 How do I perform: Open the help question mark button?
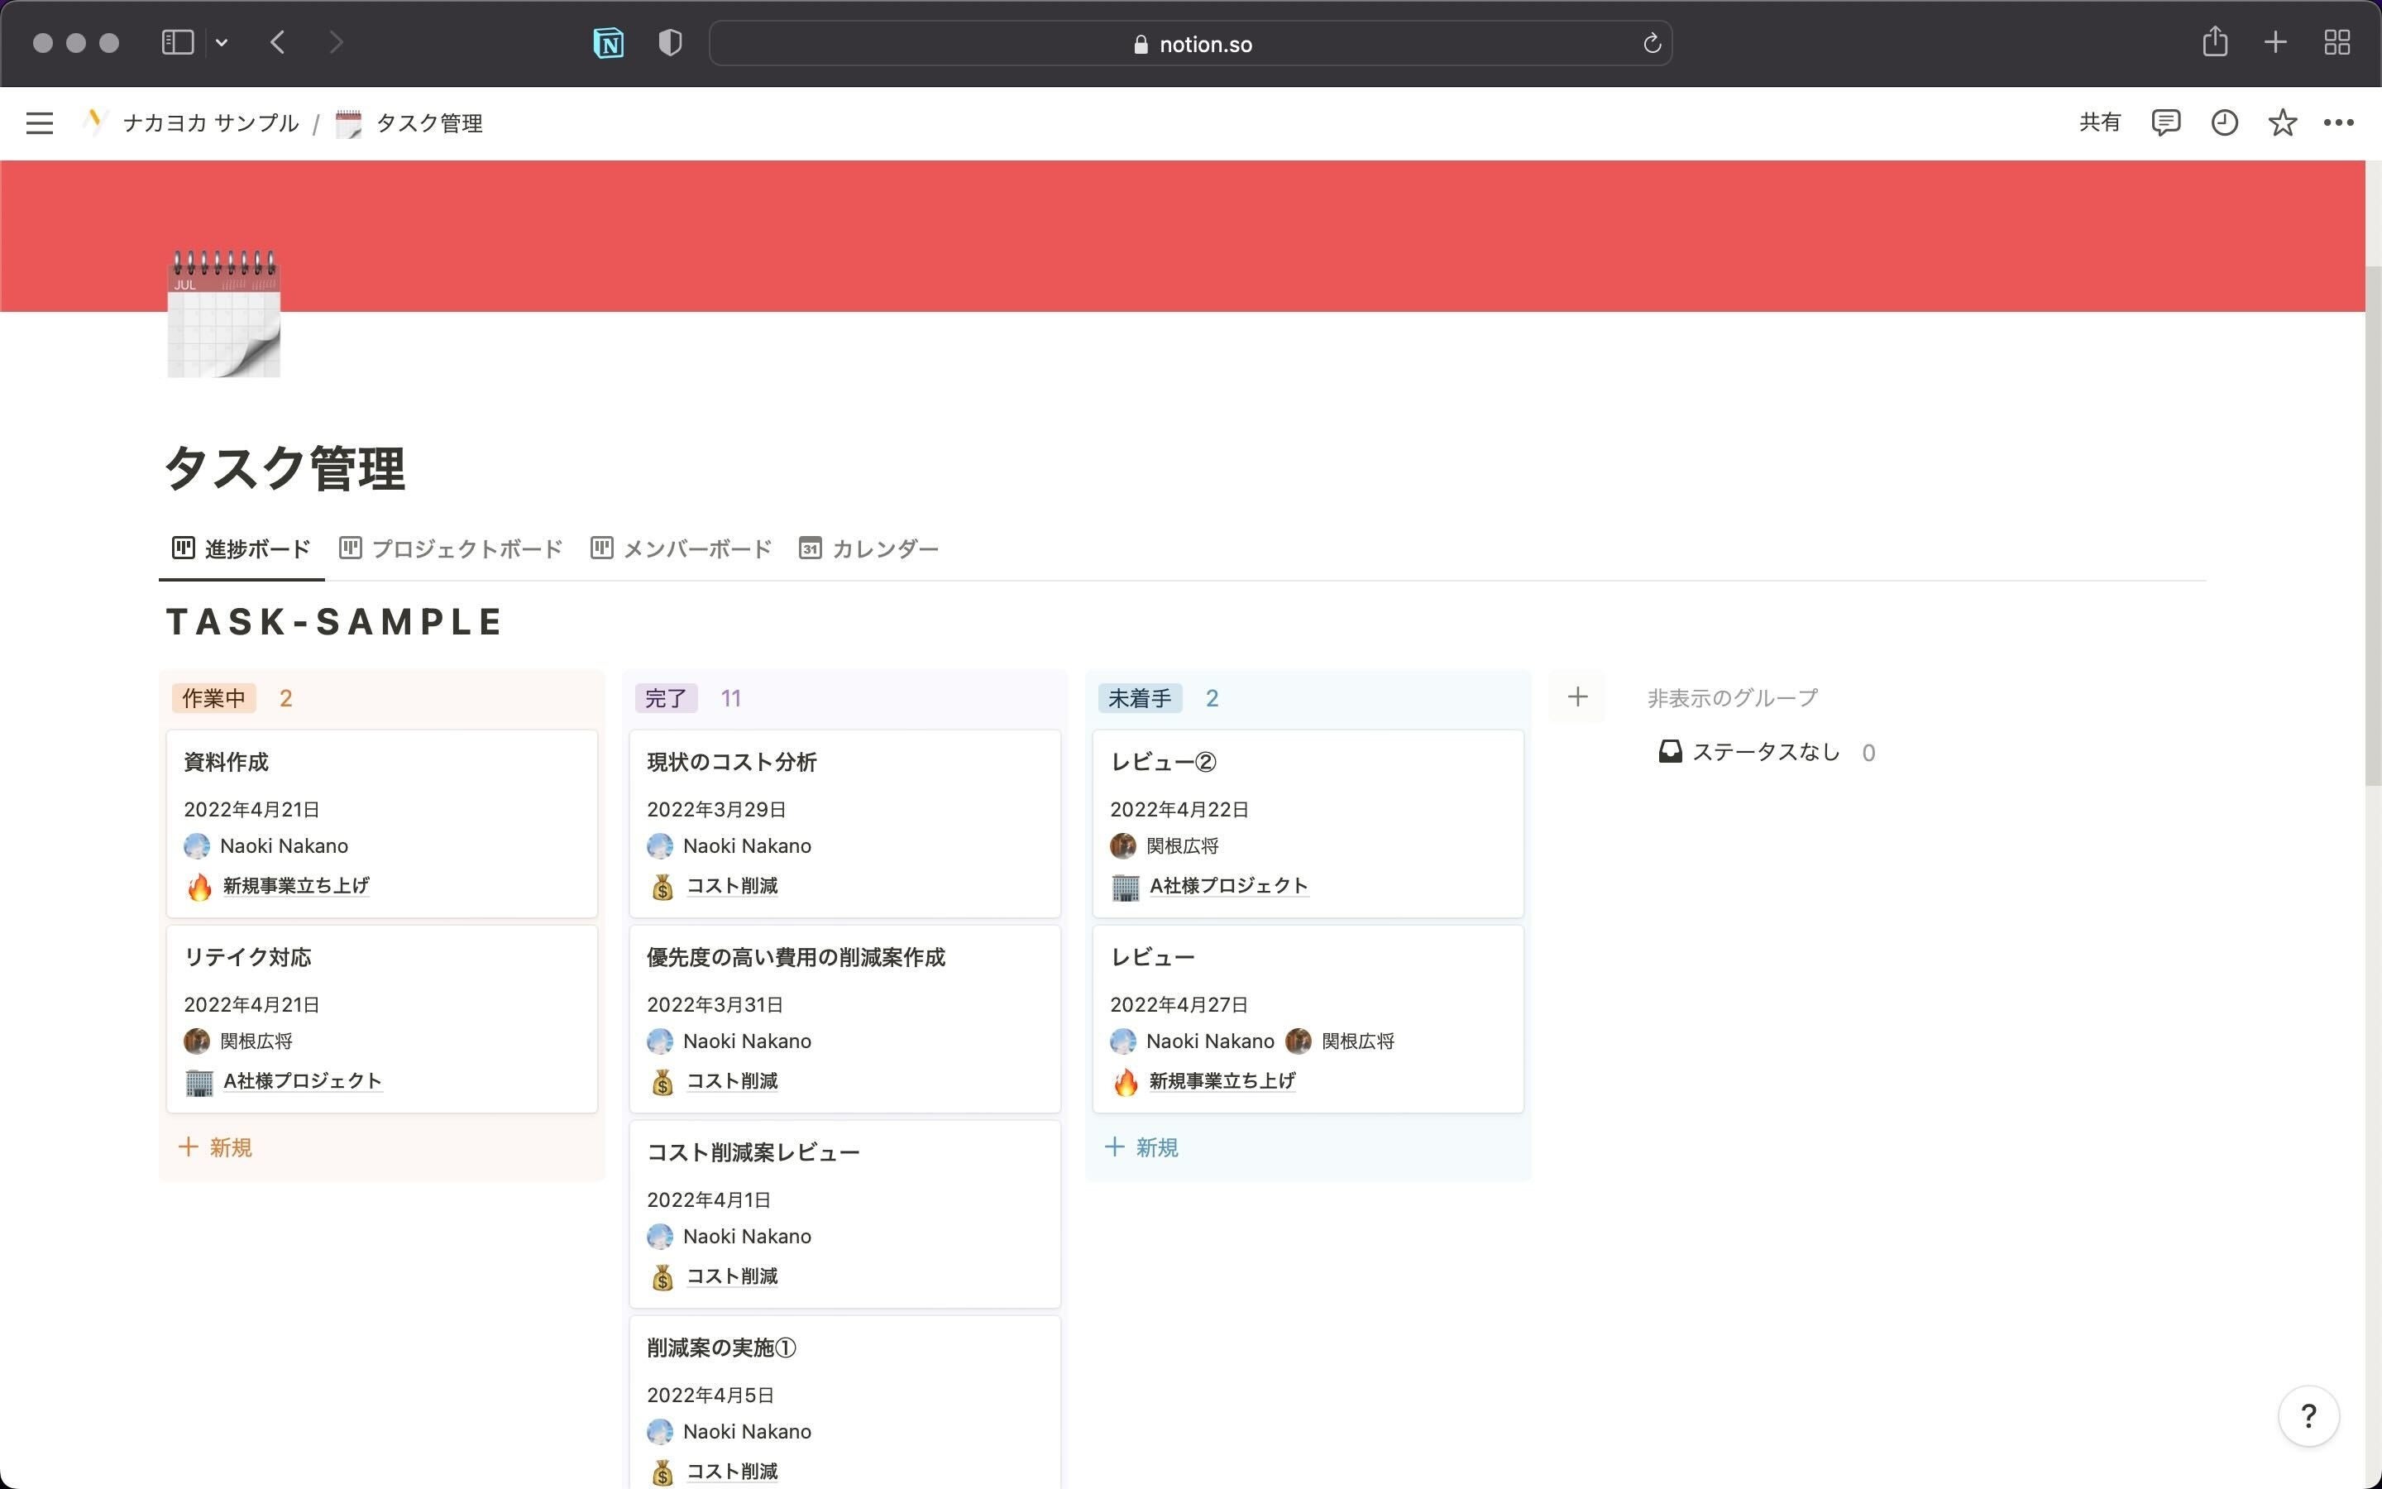pos(2308,1416)
